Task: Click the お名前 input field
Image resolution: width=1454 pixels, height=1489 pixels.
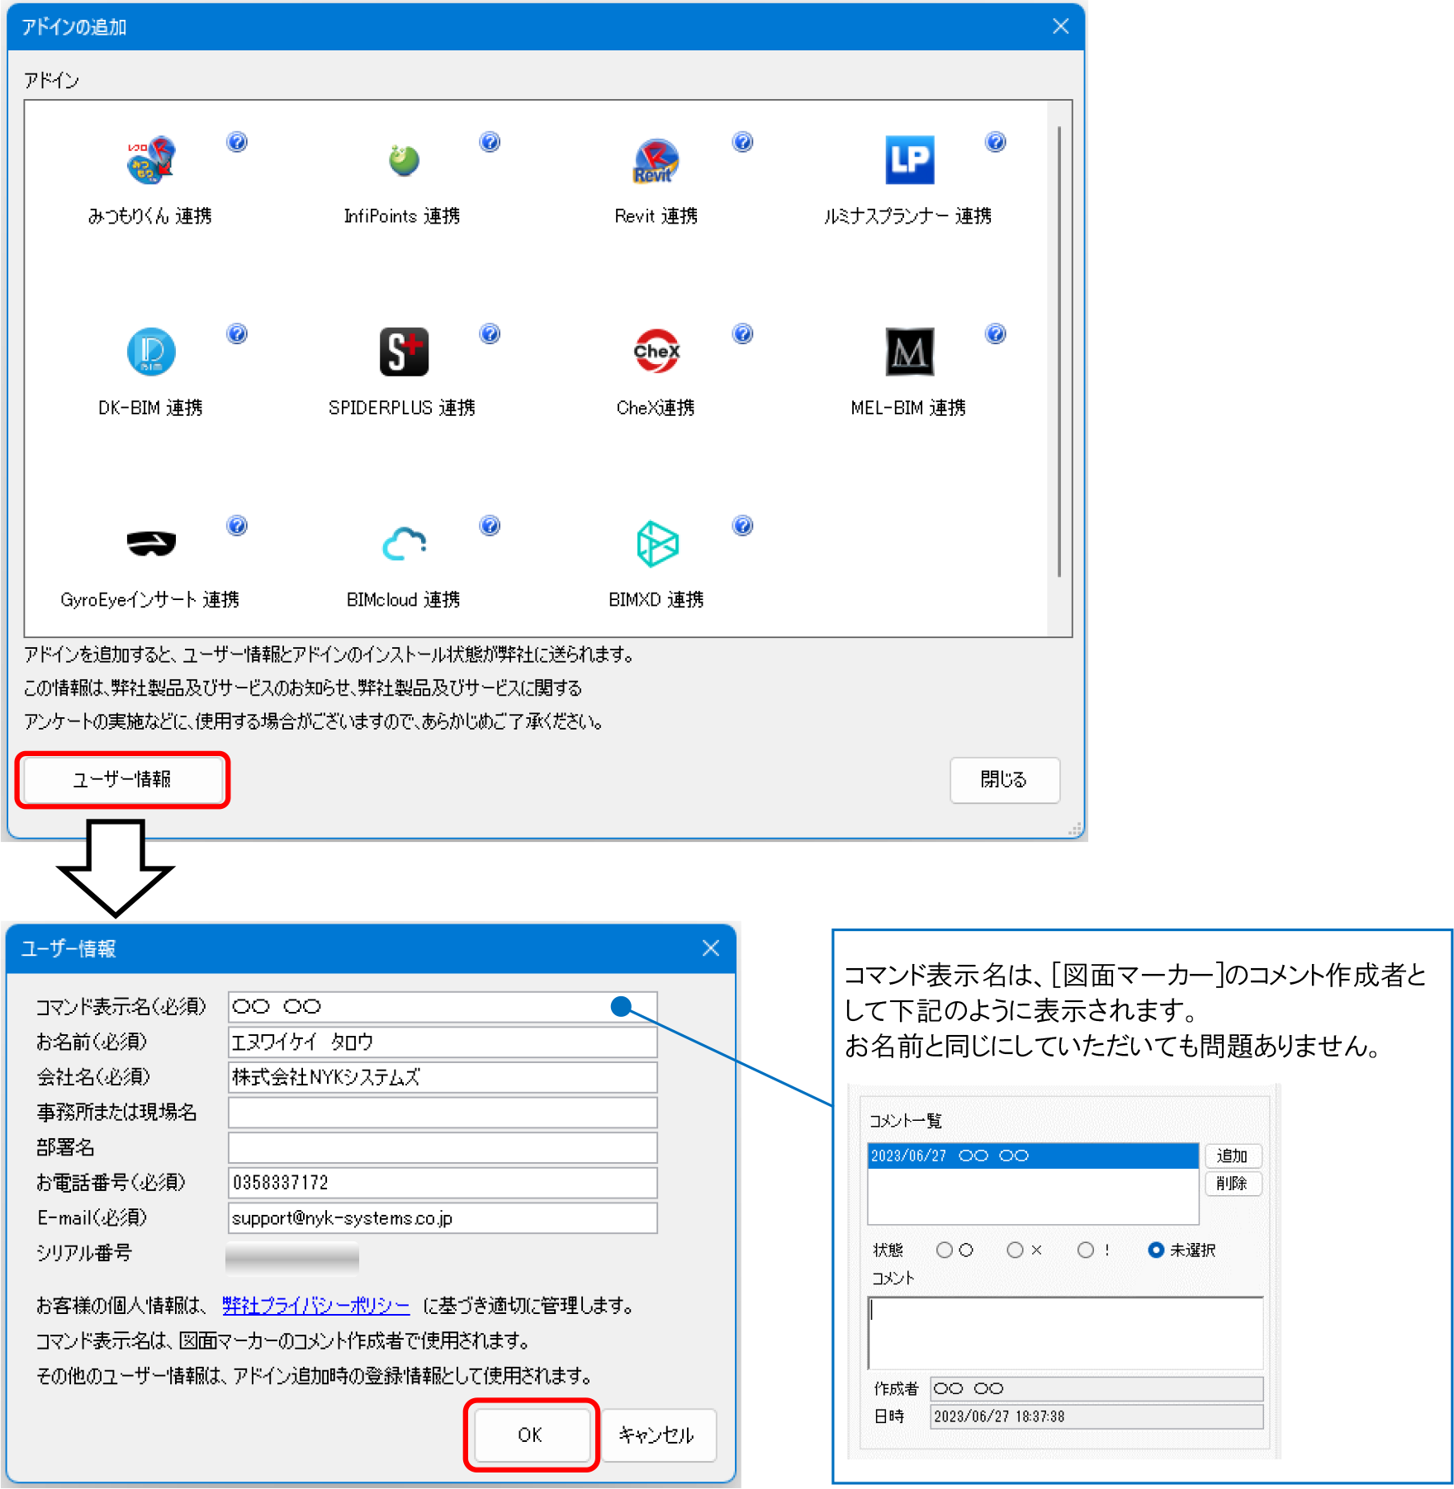Action: (443, 1042)
